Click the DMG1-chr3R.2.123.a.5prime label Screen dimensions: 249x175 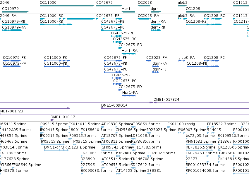70,147
